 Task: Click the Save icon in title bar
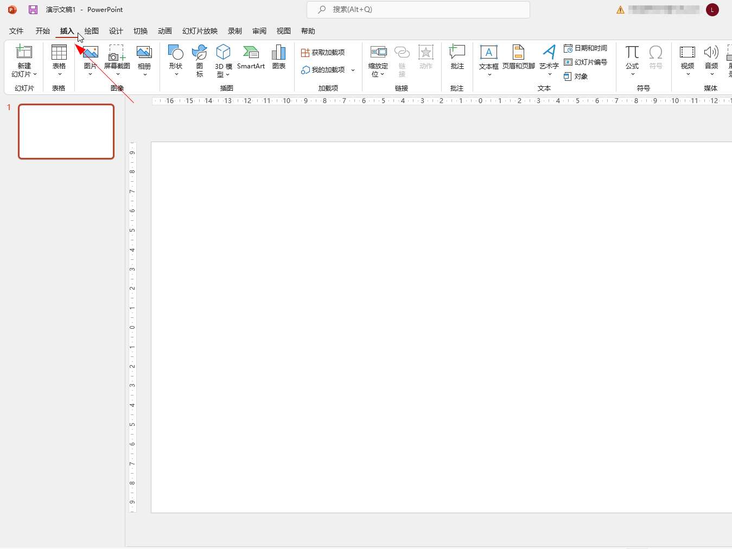coord(33,10)
